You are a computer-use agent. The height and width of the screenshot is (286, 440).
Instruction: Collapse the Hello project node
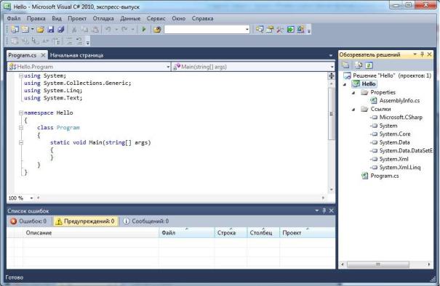(345, 84)
